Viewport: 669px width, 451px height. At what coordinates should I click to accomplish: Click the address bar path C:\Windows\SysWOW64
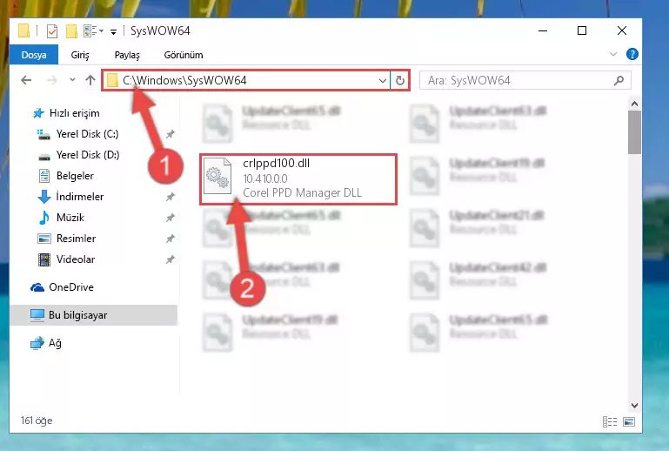[184, 80]
